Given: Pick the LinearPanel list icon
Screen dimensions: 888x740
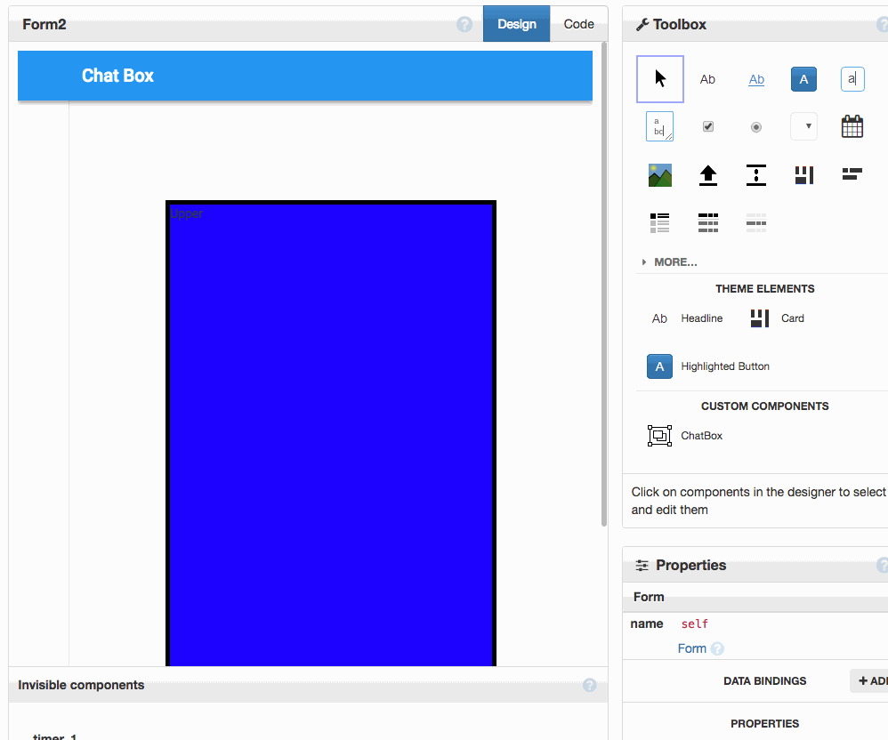Looking at the screenshot, I should (x=659, y=223).
